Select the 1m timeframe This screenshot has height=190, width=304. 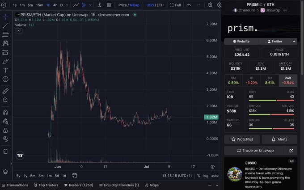point(22,5)
